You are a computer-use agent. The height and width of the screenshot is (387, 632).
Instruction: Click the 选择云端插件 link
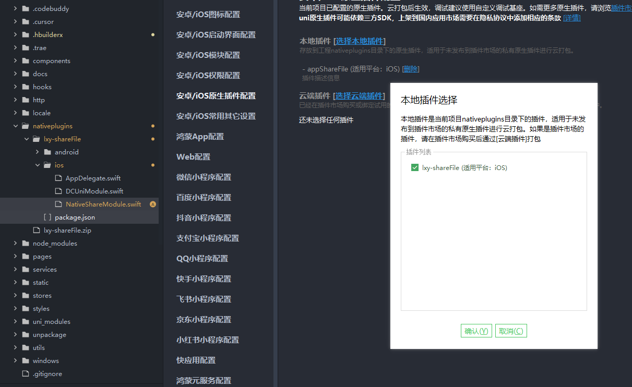click(359, 96)
